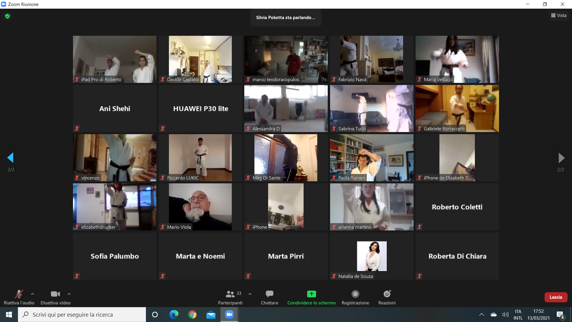
Task: Select Davide Castaldi video tile
Action: point(200,59)
